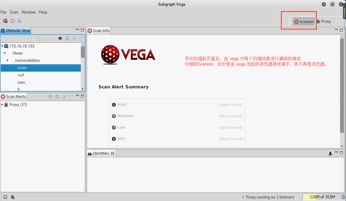Switch to the Scanner perspective toggle
This screenshot has width=346, height=201.
point(303,21)
